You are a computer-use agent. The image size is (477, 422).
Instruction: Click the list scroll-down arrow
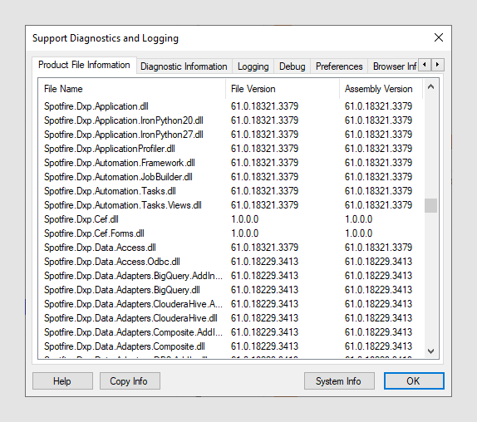pos(430,351)
